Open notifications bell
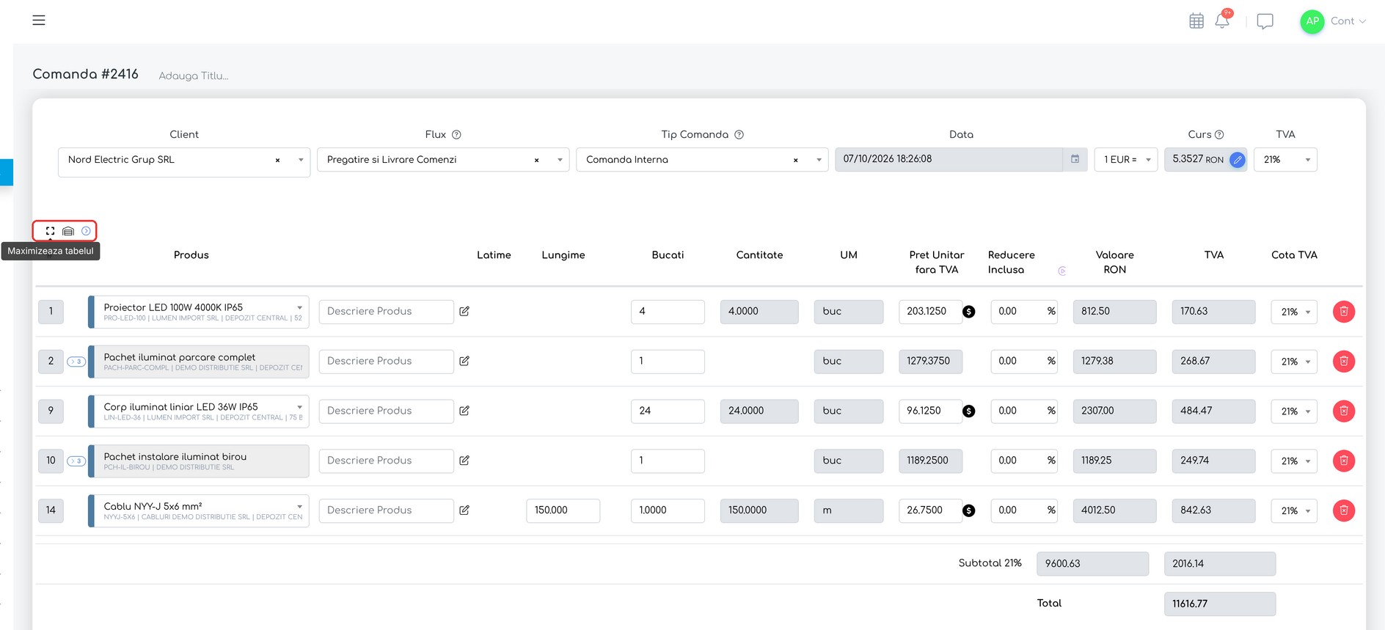Screen dimensions: 1385x630 [x=1222, y=21]
